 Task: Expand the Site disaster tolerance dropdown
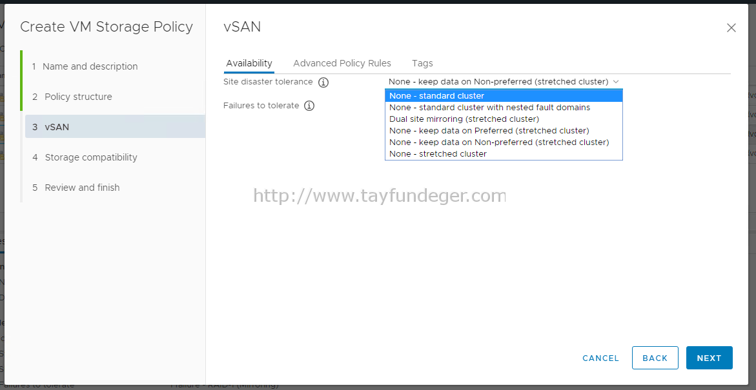click(503, 82)
